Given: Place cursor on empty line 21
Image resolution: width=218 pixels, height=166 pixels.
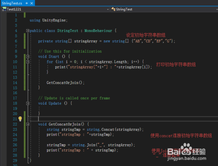Looking at the screenshot, I should click(123, 119).
